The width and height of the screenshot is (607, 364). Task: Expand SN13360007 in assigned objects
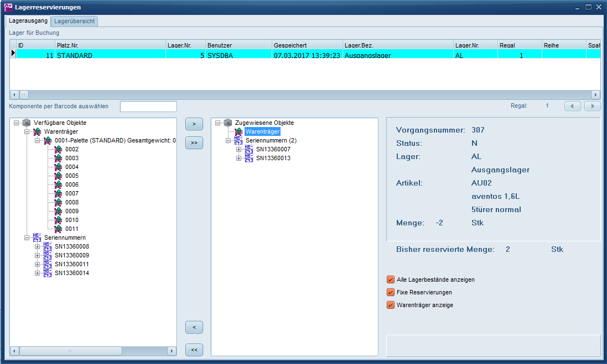pos(239,149)
